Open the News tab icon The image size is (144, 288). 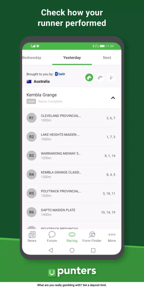(x=32, y=235)
